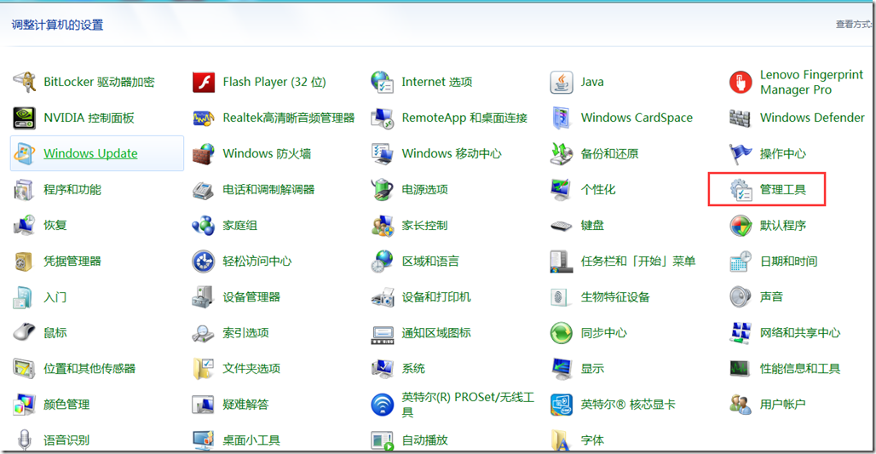Open 声音 speaker icon
876x454 pixels.
pyautogui.click(x=741, y=297)
